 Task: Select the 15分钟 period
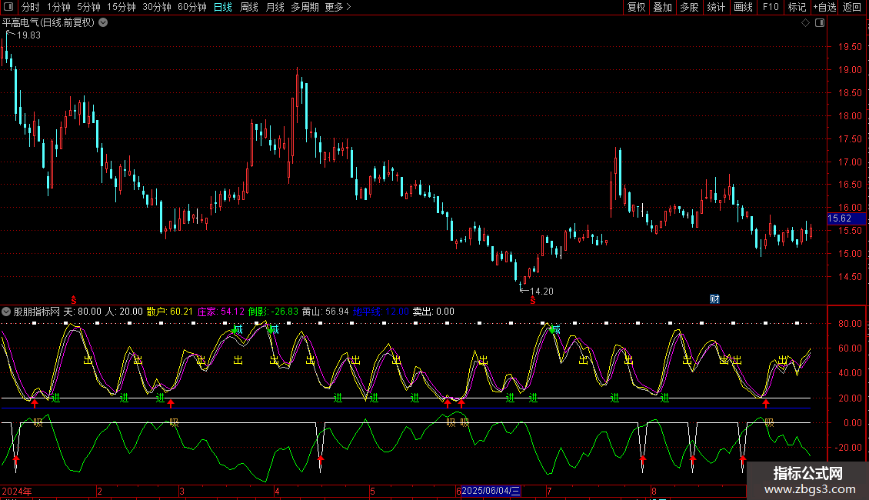[x=122, y=7]
